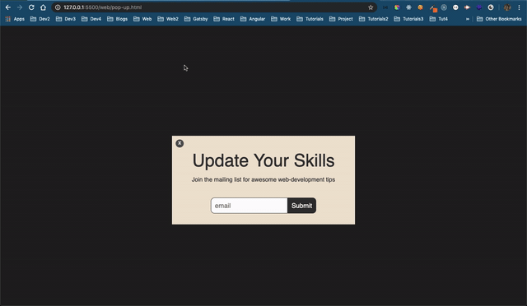Submit the mailing list form

click(301, 206)
